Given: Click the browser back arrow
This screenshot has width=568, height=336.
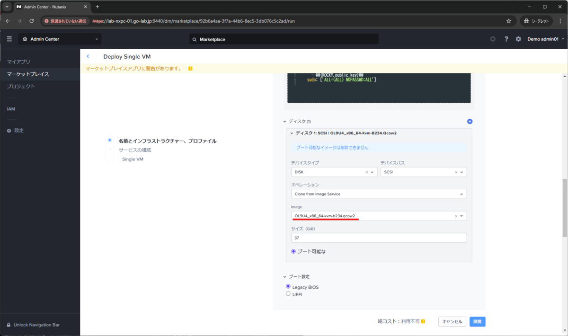Looking at the screenshot, I should [8, 21].
